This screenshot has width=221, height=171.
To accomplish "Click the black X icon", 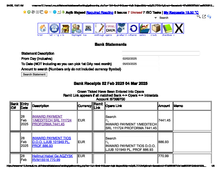I will (179, 28).
